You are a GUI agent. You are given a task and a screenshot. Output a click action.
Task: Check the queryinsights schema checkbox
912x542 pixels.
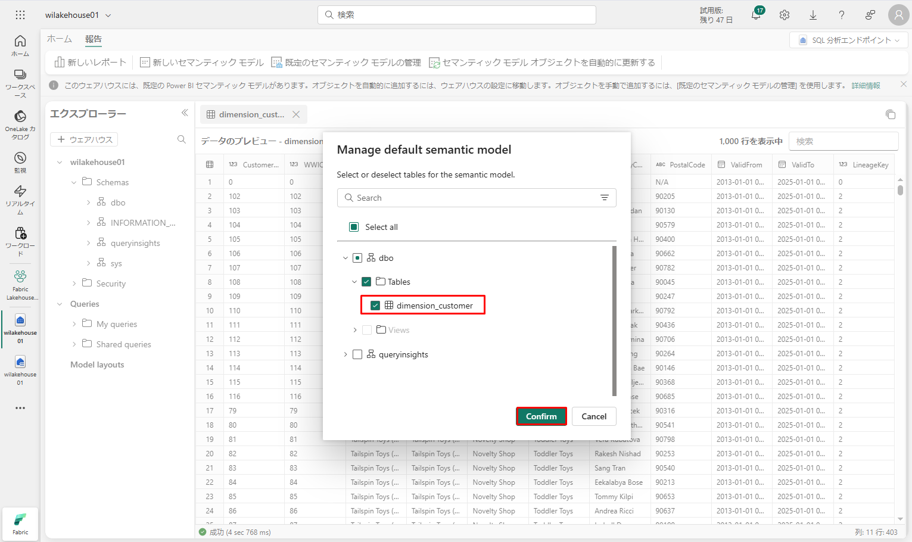(x=357, y=354)
